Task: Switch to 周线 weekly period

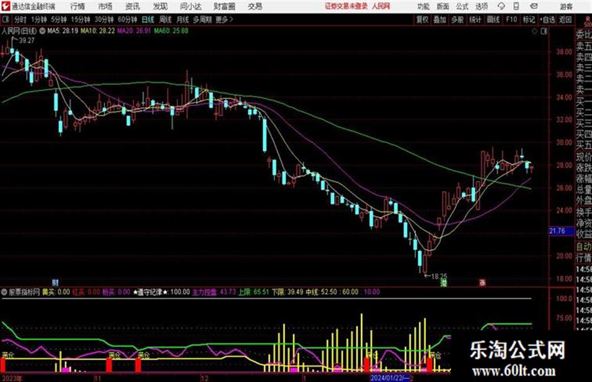Action: click(x=165, y=19)
